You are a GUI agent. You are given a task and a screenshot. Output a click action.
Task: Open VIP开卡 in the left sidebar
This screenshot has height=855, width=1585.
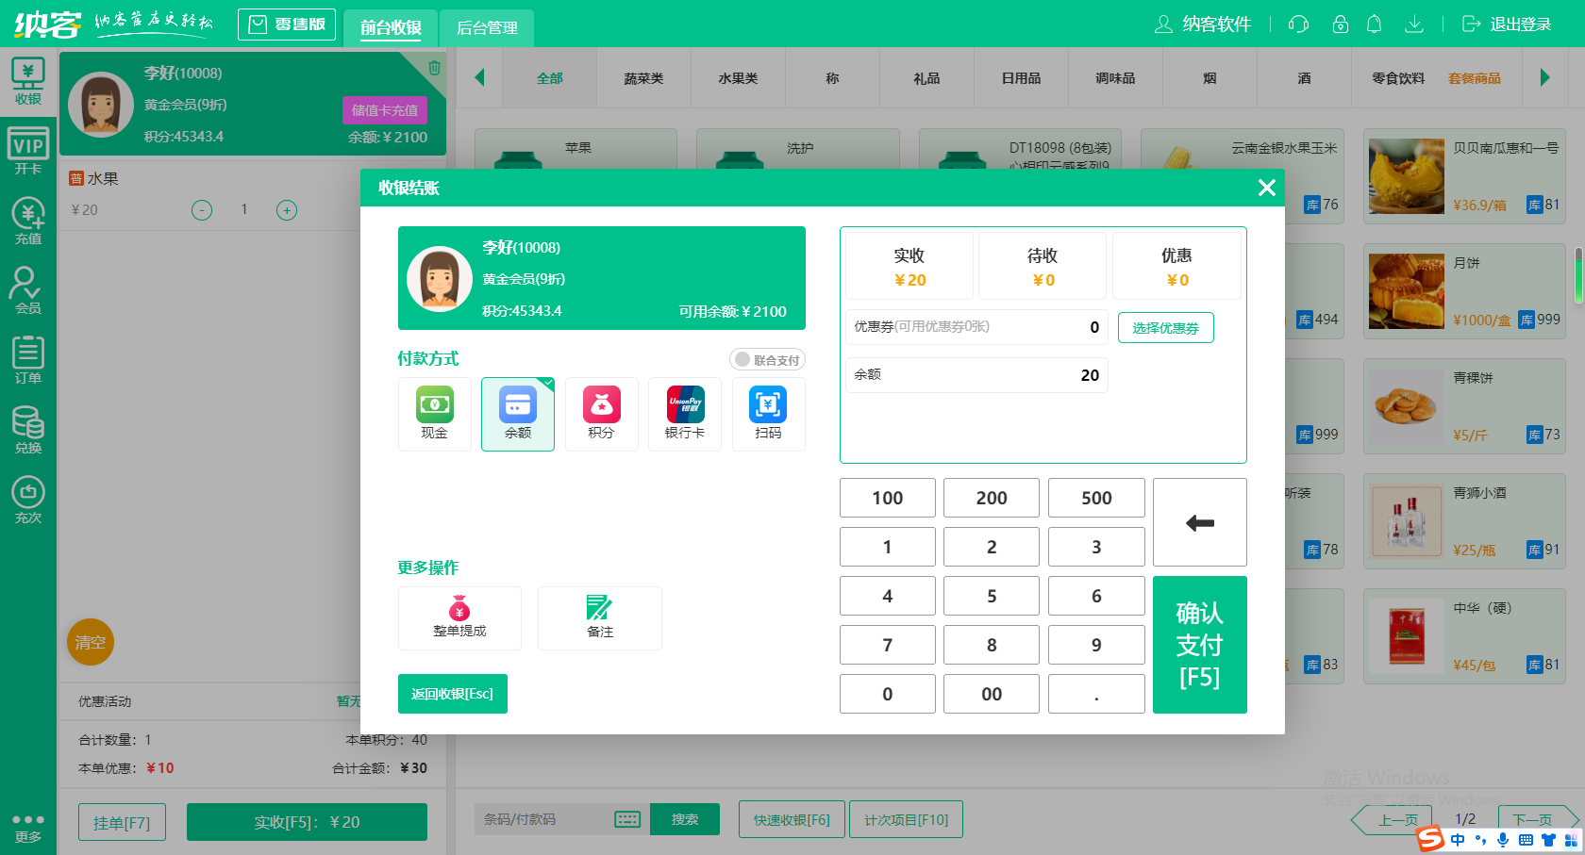click(28, 148)
